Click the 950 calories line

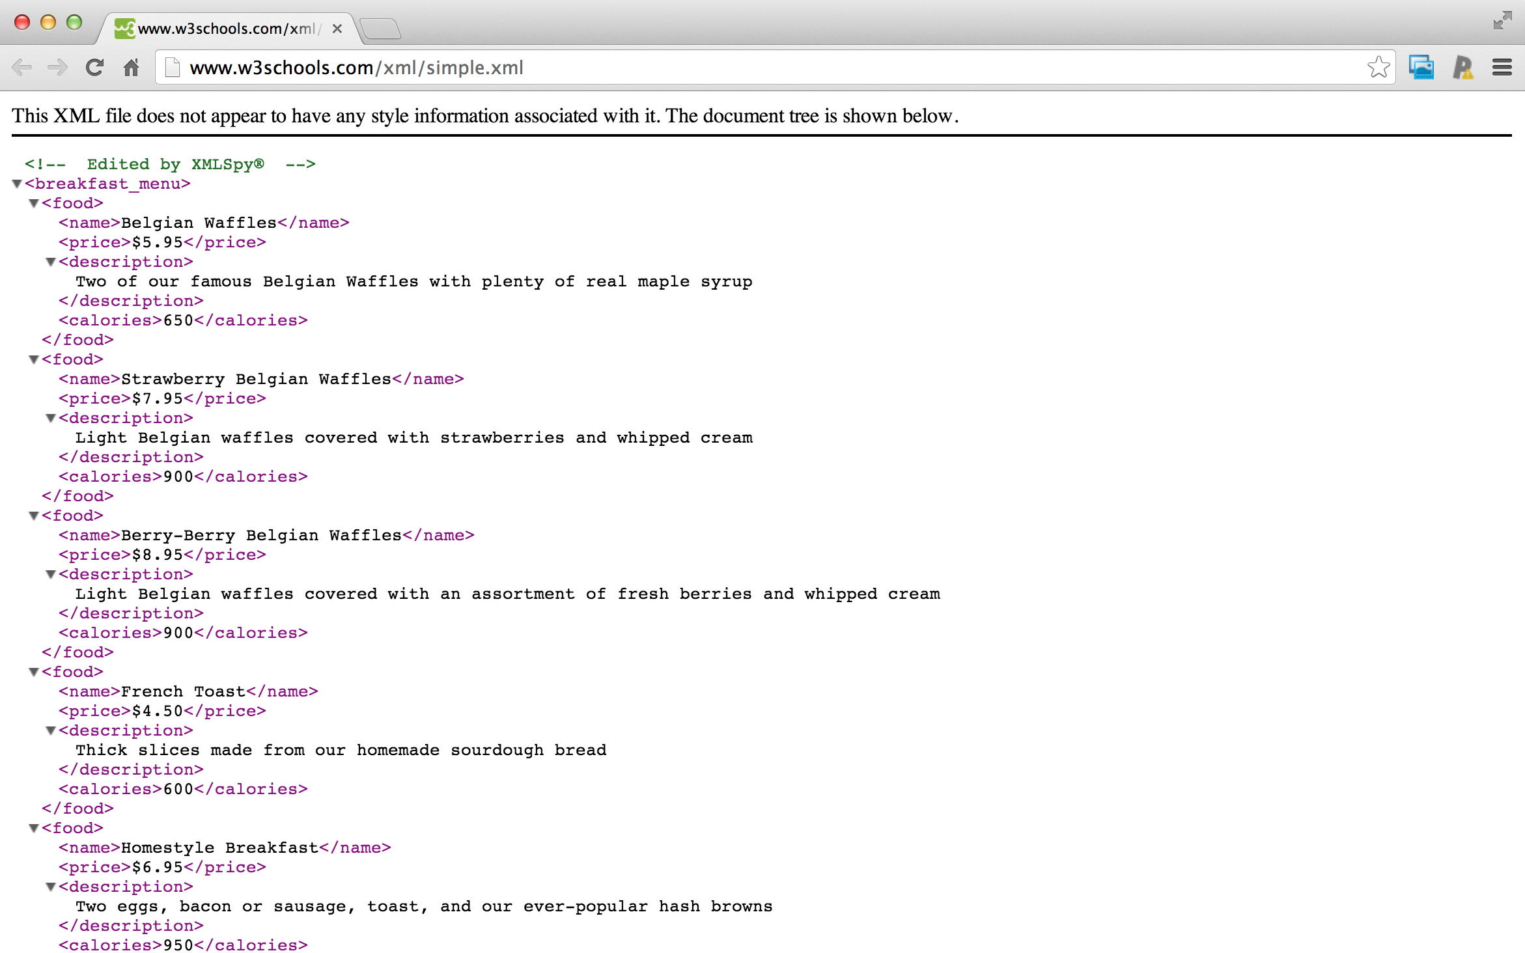pos(183,945)
